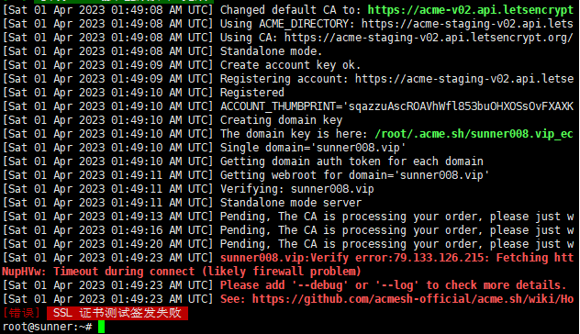This screenshot has height=334, width=580.
Task: Click the Timeout during connect error line
Action: (182, 272)
